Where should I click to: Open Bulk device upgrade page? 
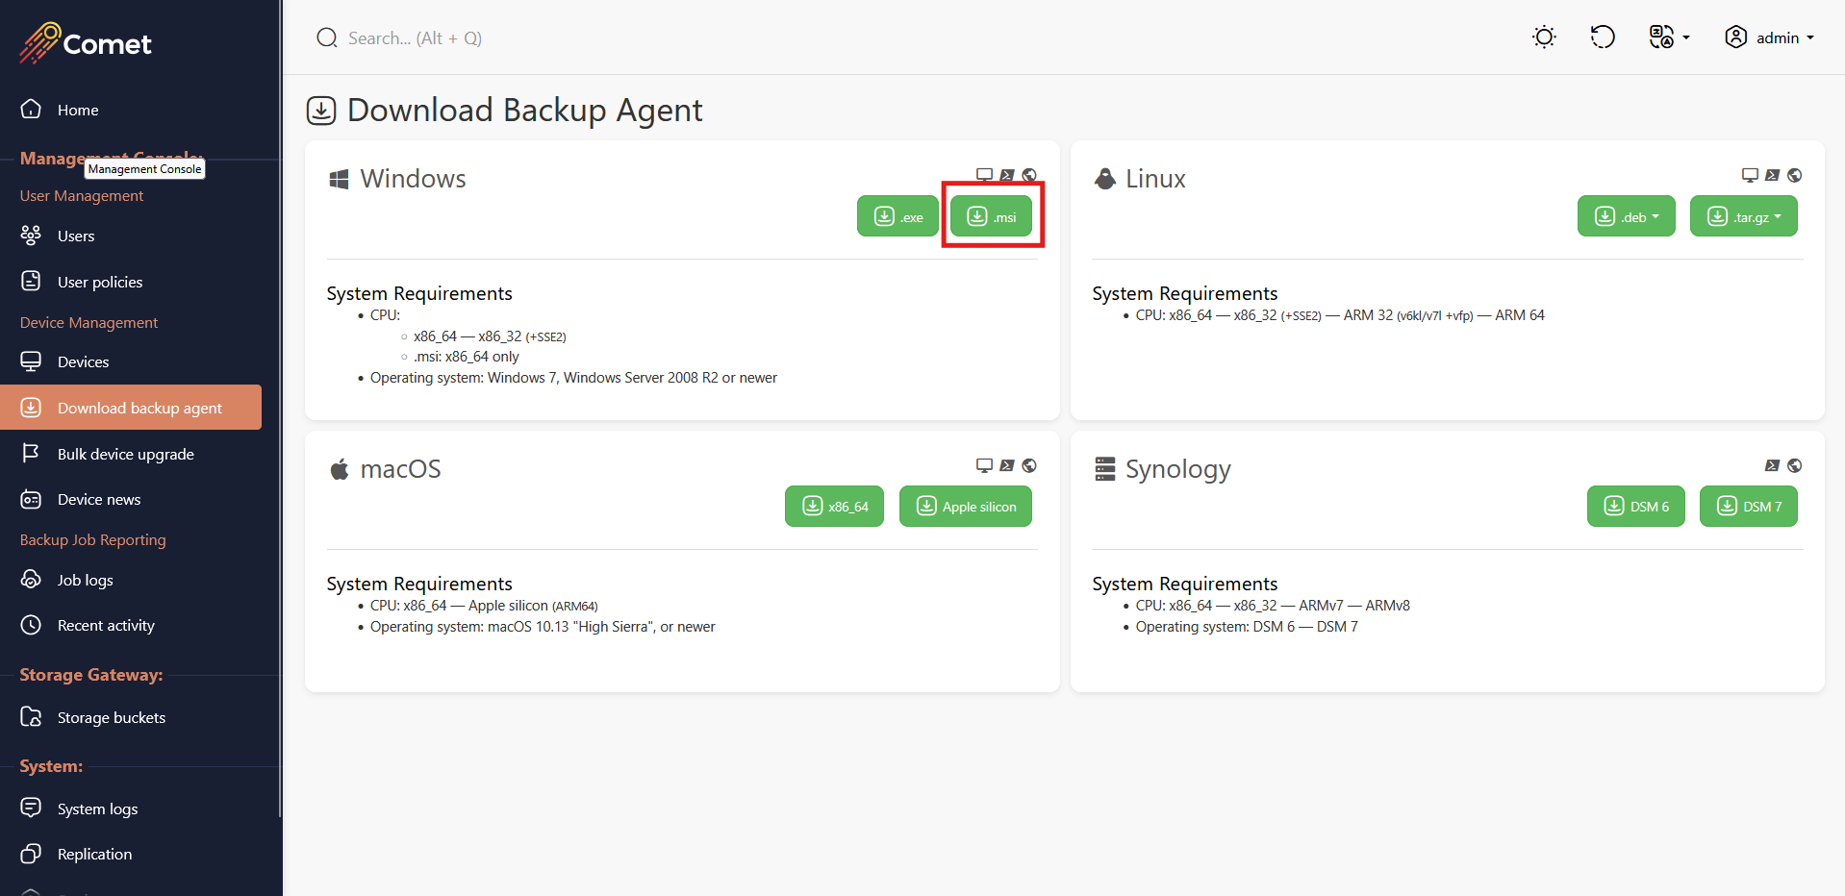click(x=125, y=454)
